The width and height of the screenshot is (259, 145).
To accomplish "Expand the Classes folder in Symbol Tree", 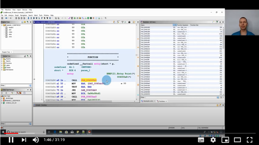I will pos(2,67).
